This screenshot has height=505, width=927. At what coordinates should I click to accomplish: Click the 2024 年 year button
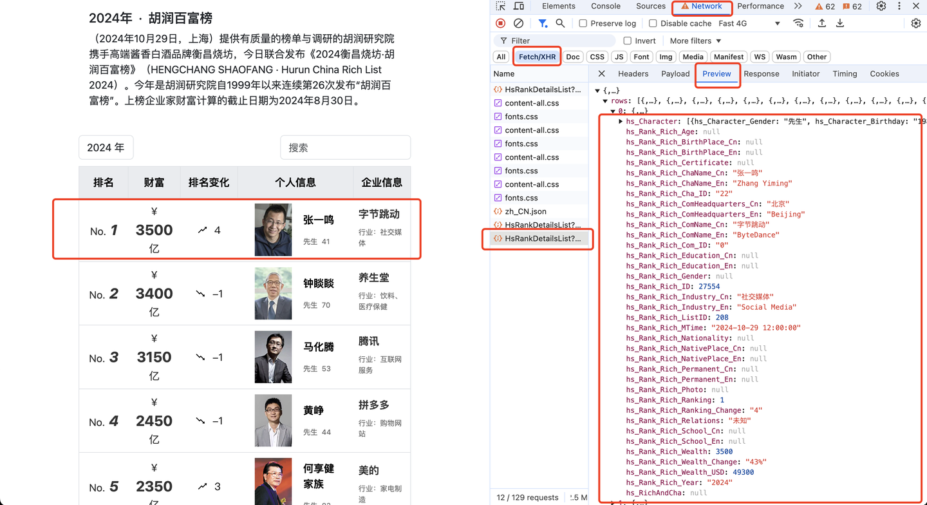click(106, 148)
